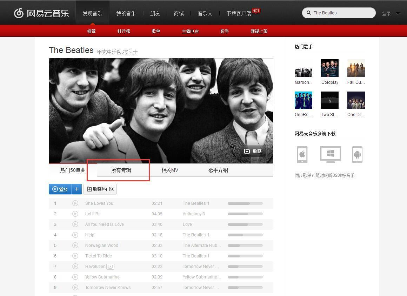
Task: Click the 收藏热门50 button
Action: [x=100, y=189]
